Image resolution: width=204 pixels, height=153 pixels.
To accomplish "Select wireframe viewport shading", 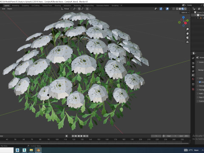I will click(x=177, y=9).
